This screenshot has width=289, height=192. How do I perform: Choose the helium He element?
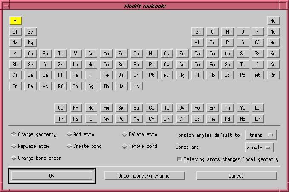[x=273, y=20]
